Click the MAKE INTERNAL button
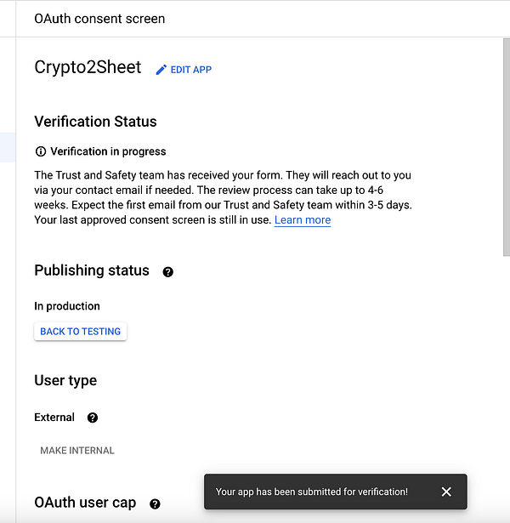 tap(77, 451)
